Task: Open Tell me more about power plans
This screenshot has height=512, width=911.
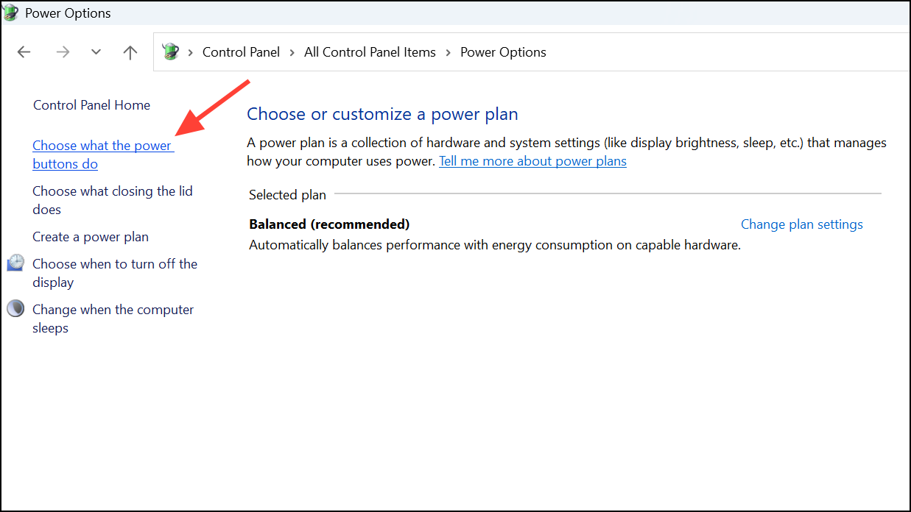Action: 532,160
